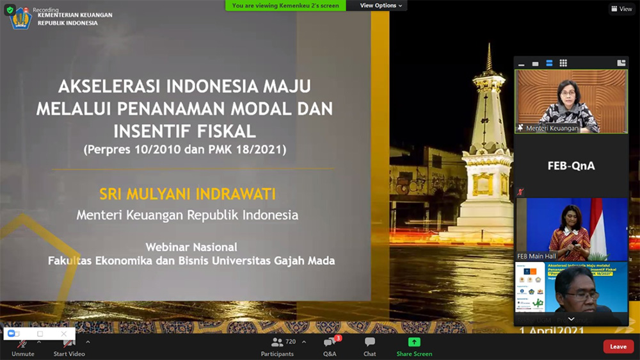Open the View Options menu
The height and width of the screenshot is (360, 640).
[x=381, y=6]
